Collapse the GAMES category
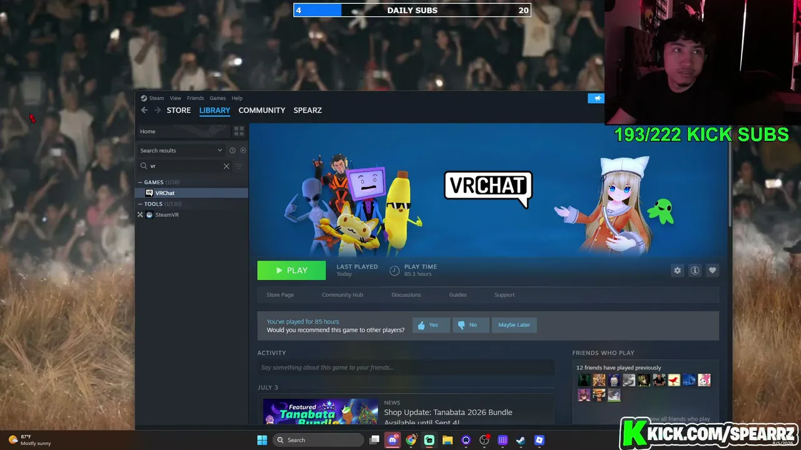The width and height of the screenshot is (801, 450). pos(140,182)
